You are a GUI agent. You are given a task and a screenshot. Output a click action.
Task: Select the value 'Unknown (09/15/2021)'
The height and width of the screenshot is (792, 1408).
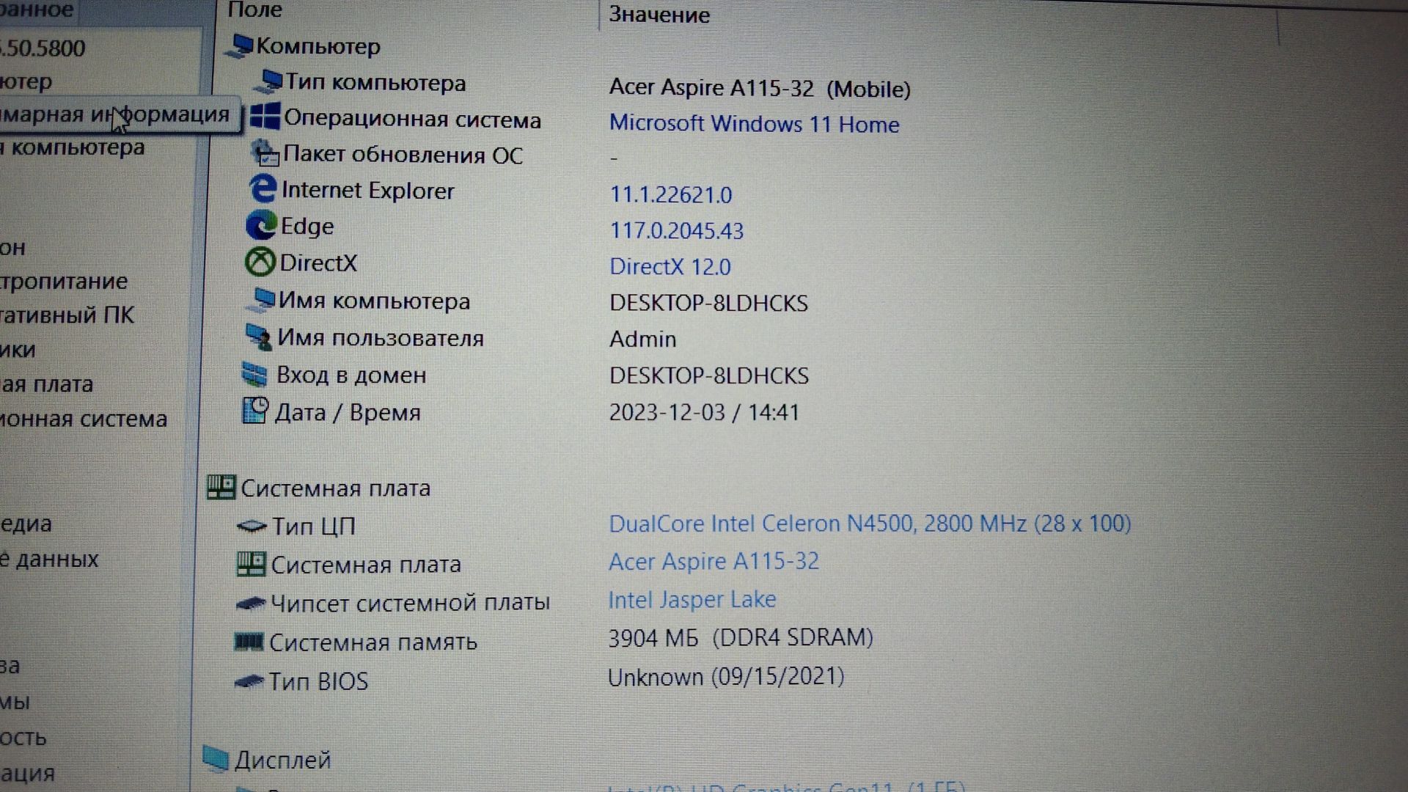726,676
